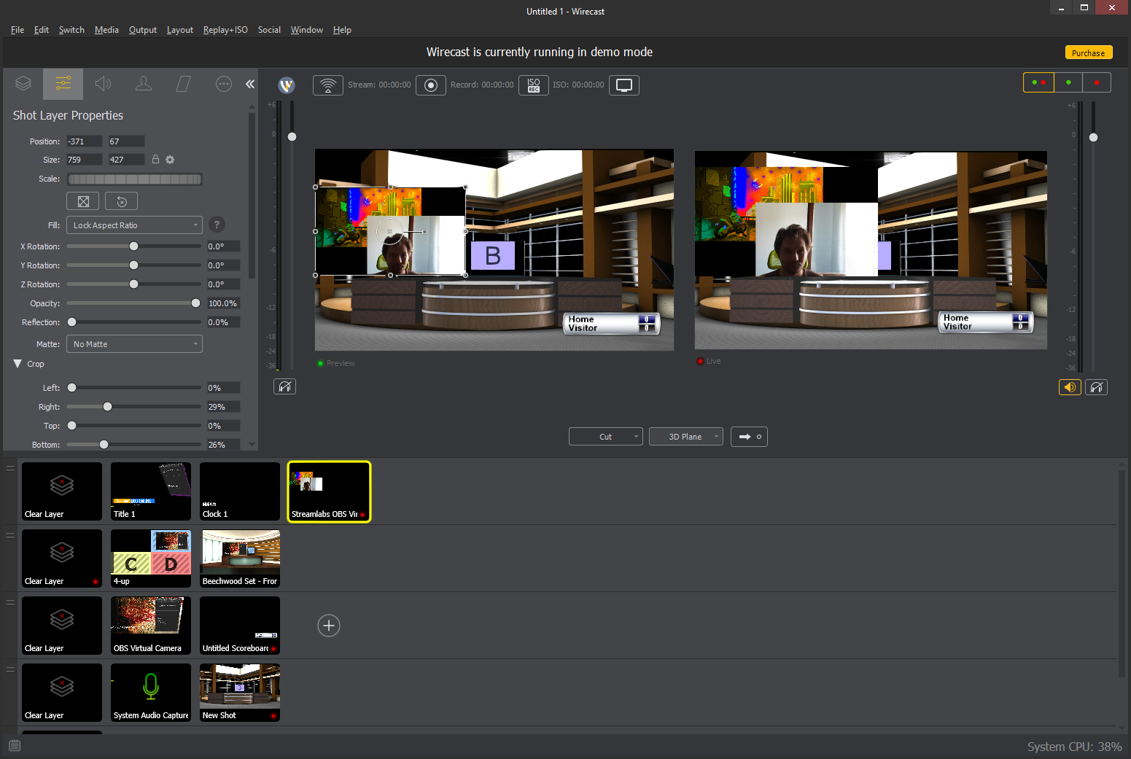Screen dimensions: 1131x759
Task: Select the live-only layout toggle
Action: pyautogui.click(x=1097, y=82)
